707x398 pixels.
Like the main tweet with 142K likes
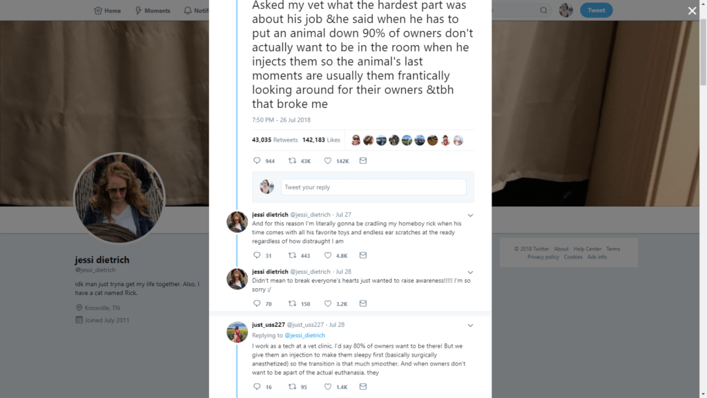[328, 161]
